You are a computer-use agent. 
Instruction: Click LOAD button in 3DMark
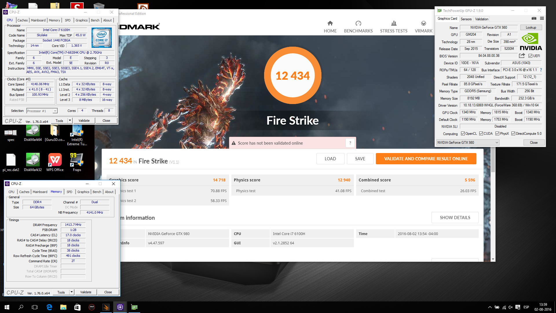coord(330,159)
